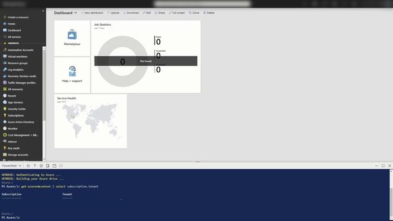The height and width of the screenshot is (221, 393).
Task: Switch dashboard to Full screen
Action: coord(177,13)
